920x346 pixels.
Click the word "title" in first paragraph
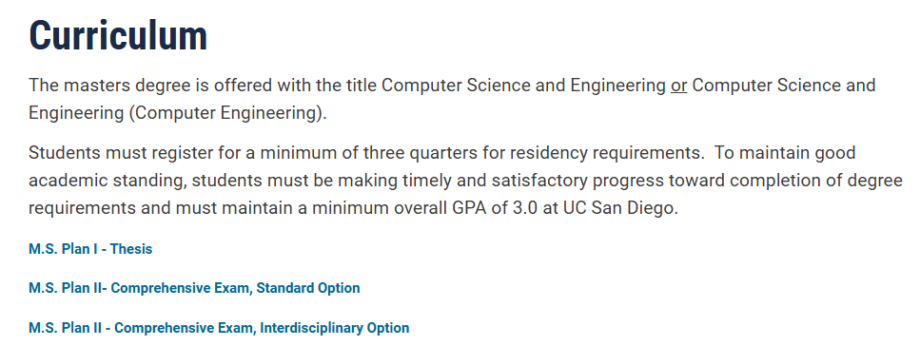point(363,86)
